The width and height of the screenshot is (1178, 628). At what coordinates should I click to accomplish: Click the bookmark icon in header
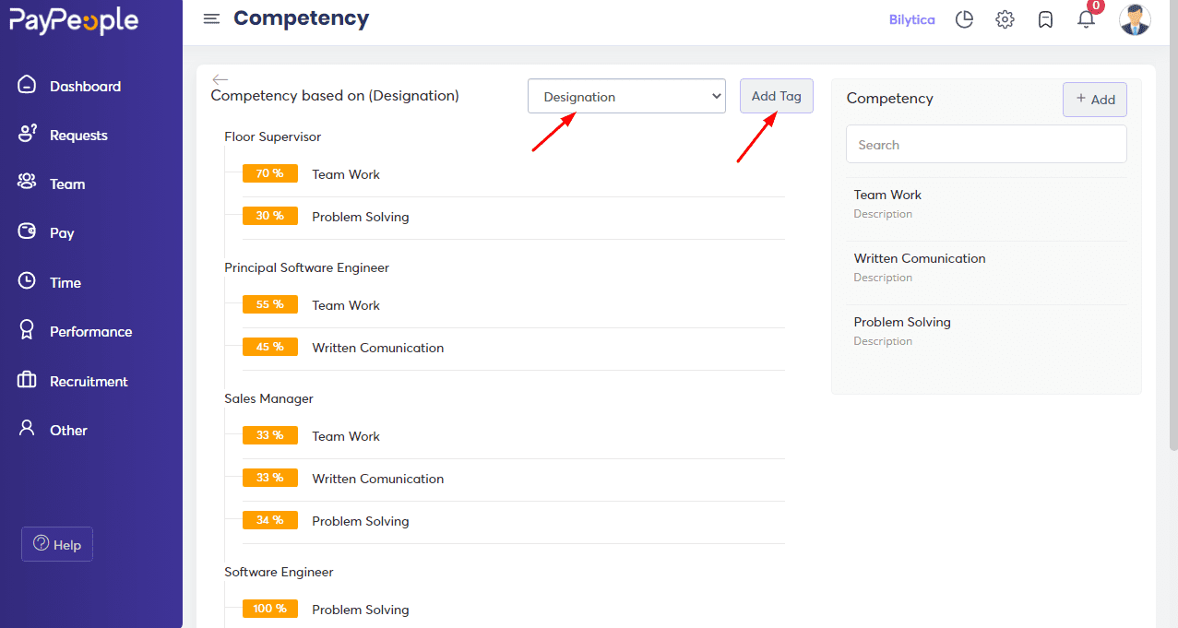pyautogui.click(x=1045, y=19)
